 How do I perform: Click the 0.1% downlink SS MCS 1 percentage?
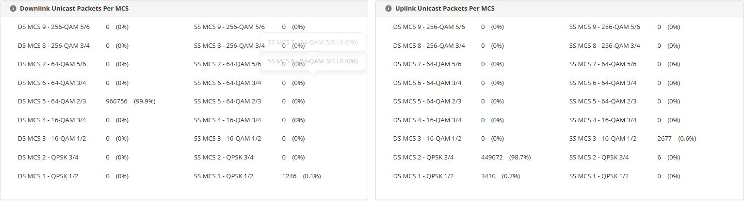[312, 176]
